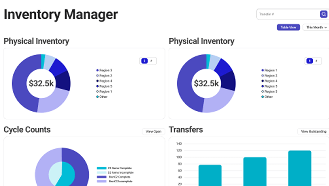Select the $ toggle in right Physical Inventory
Viewport: 329px width, 186px height.
click(x=309, y=61)
